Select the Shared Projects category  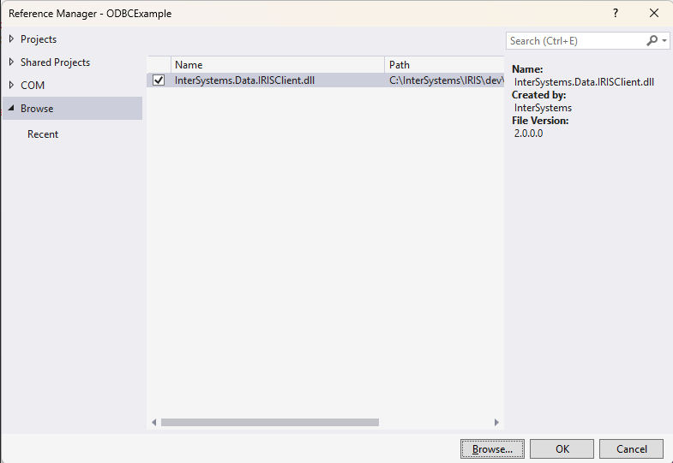pos(56,62)
